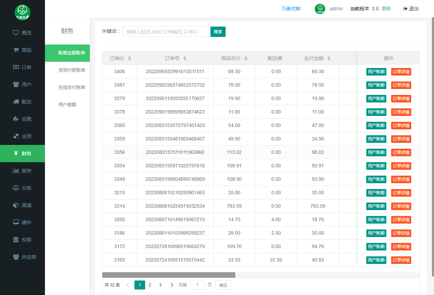Click 用户账期 for order 3214
Image resolution: width=434 pixels, height=295 pixels.
click(376, 206)
